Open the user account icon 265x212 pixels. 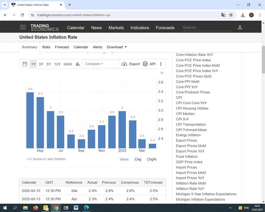click(x=240, y=27)
